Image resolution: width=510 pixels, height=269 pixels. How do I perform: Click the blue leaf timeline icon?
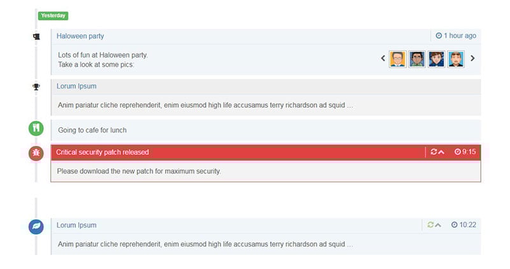click(x=36, y=226)
